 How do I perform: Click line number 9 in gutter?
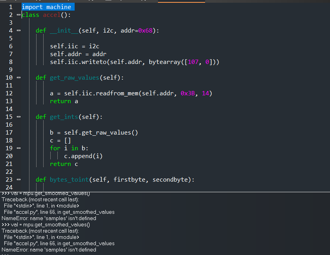(11, 70)
